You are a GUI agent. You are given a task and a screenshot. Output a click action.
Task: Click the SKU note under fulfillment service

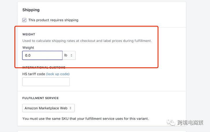point(86,118)
